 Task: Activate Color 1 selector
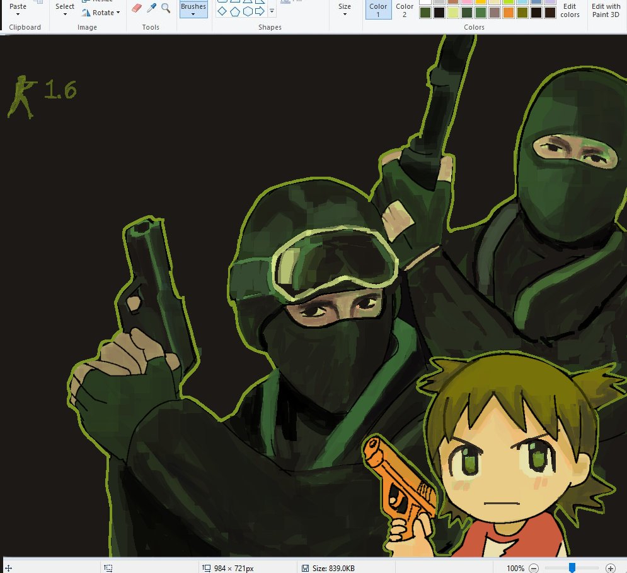click(x=378, y=9)
